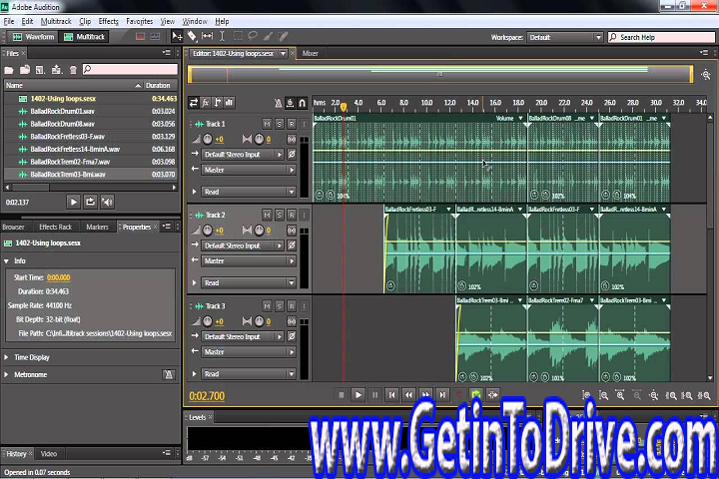Open Track 3 Read automation mode dropdown
This screenshot has height=479, width=719.
tap(249, 374)
